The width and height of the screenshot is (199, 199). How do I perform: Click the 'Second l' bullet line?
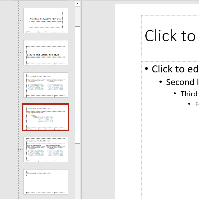click(x=182, y=82)
